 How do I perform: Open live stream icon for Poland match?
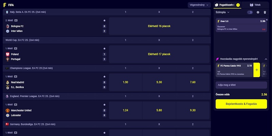click(x=16, y=49)
